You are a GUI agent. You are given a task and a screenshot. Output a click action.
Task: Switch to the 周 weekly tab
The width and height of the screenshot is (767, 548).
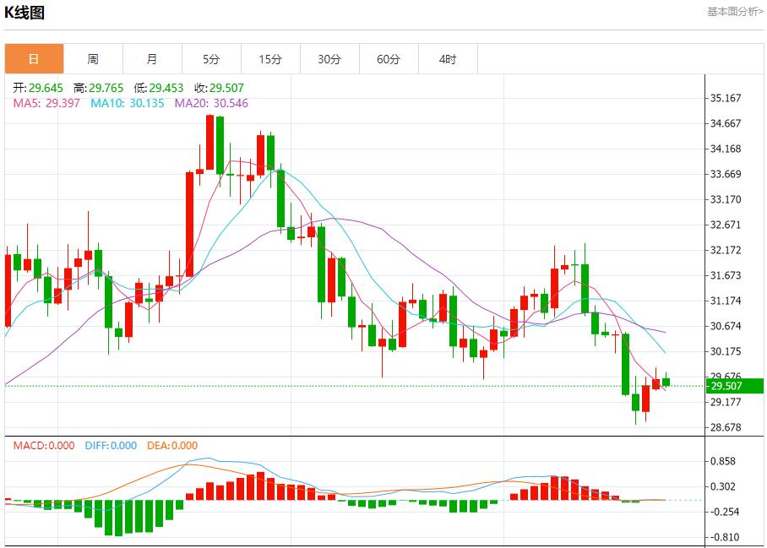[93, 59]
